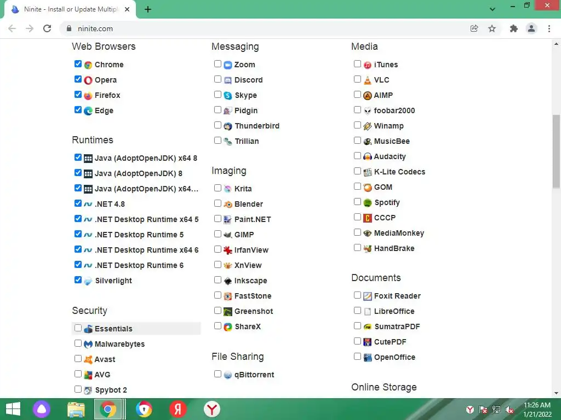
Task: Click the VLC cone icon
Action: (368, 80)
